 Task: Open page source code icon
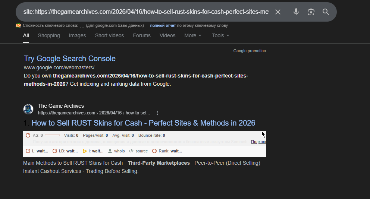coord(131,151)
